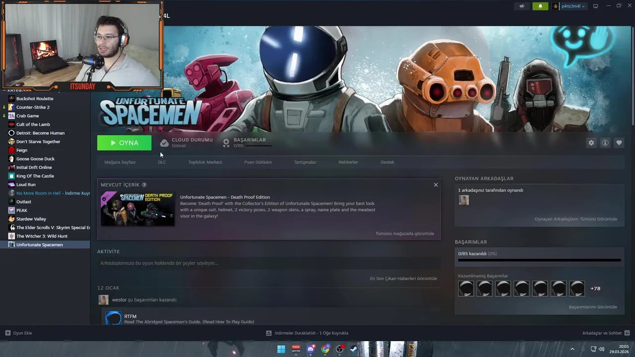Screen dimensions: 635x357
Task: Open Rehberler tab
Action: pos(348,162)
